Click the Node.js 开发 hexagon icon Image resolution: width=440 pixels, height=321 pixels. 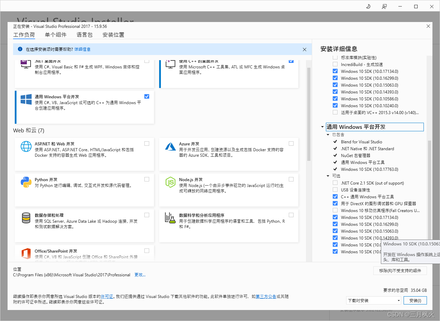pyautogui.click(x=170, y=182)
